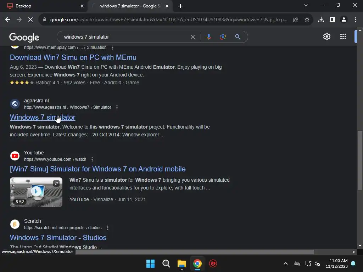Open more options for agaastra.nl result
This screenshot has width=363, height=272.
click(117, 107)
